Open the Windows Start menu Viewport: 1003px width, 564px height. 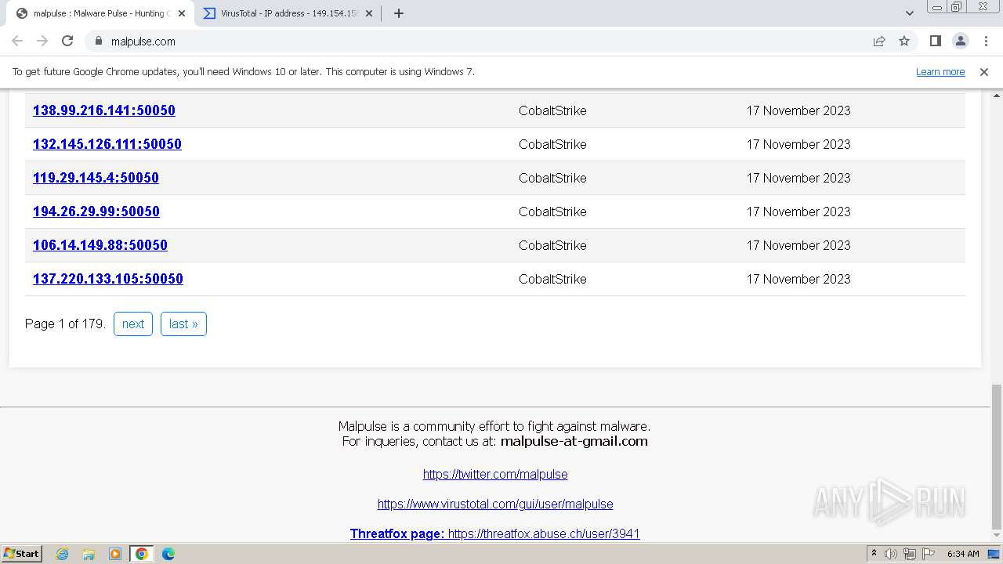[x=22, y=554]
